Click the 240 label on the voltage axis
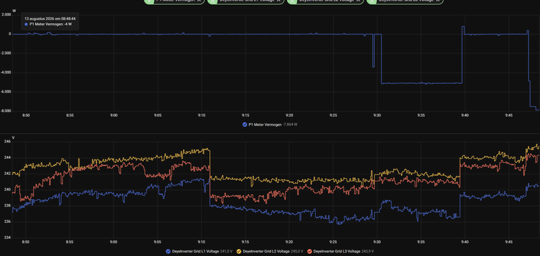 [x=8, y=190]
